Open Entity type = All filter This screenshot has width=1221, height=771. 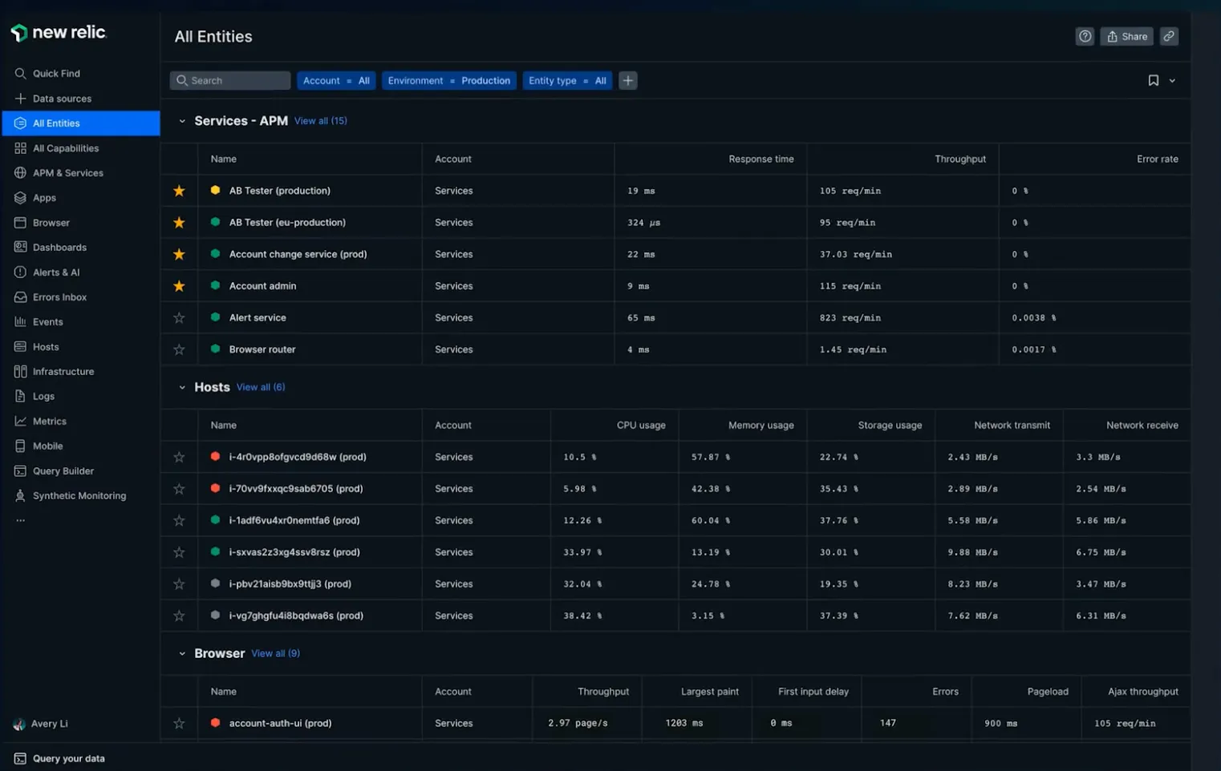(x=567, y=80)
